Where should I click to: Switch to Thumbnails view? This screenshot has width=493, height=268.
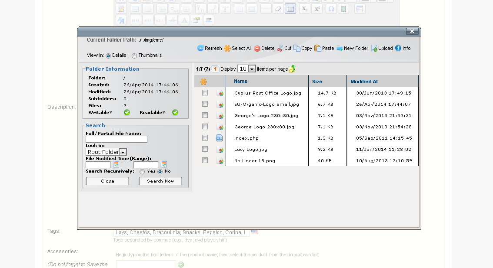(x=134, y=56)
